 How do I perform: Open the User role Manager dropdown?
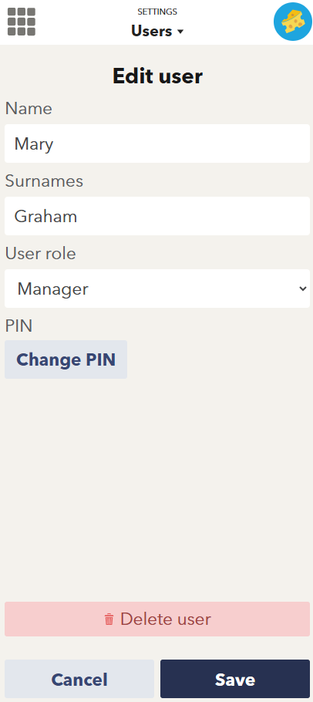click(x=157, y=289)
